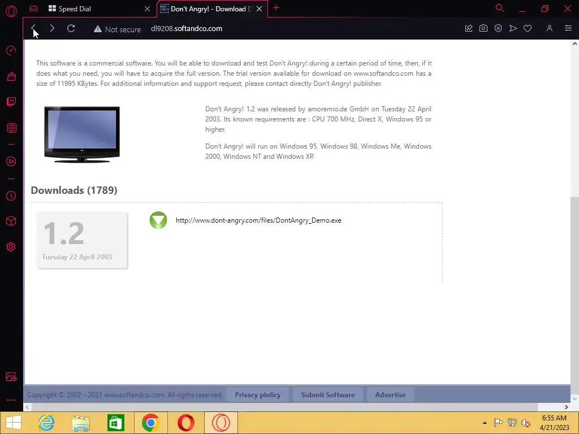Search tabs with magnifier icon
579x434 pixels.
click(499, 8)
